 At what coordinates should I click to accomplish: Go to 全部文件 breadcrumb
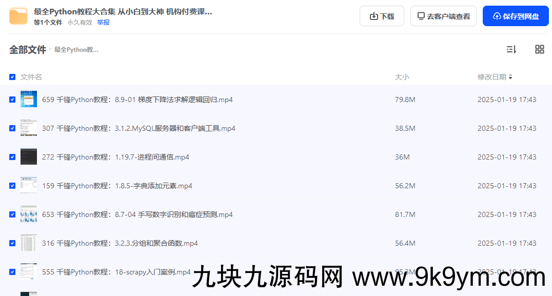coord(28,50)
